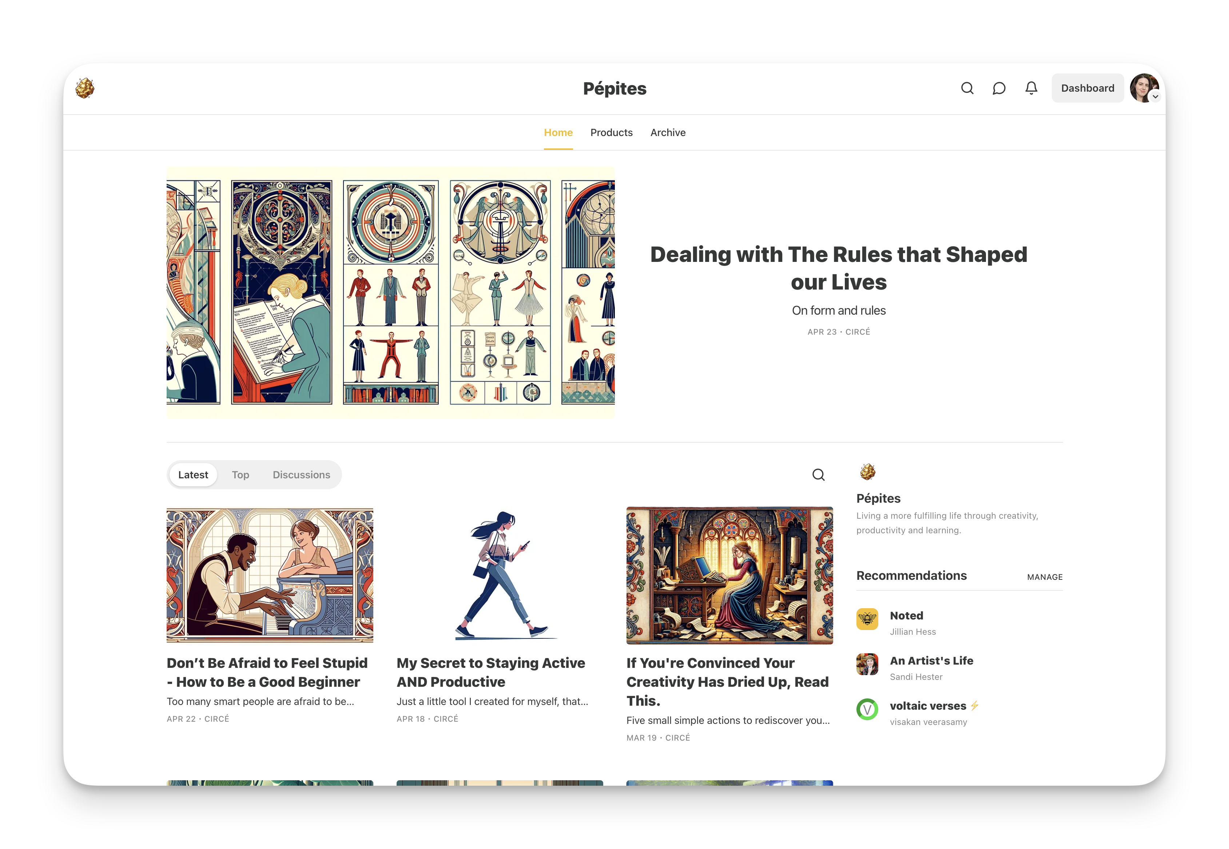
Task: Click the voltaic verses green V icon
Action: 867,709
